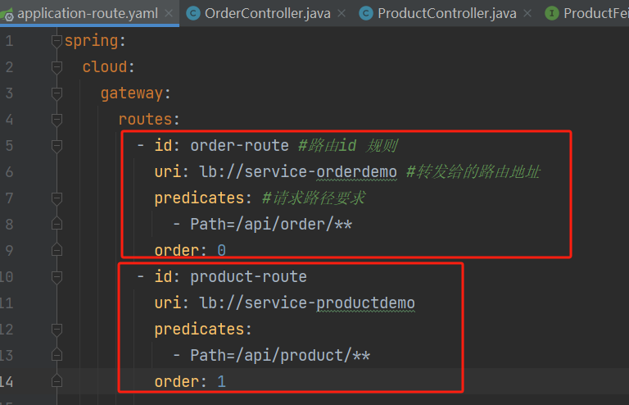629x405 pixels.
Task: Click 'lb://service-productdemo' uri value
Action: (307, 303)
